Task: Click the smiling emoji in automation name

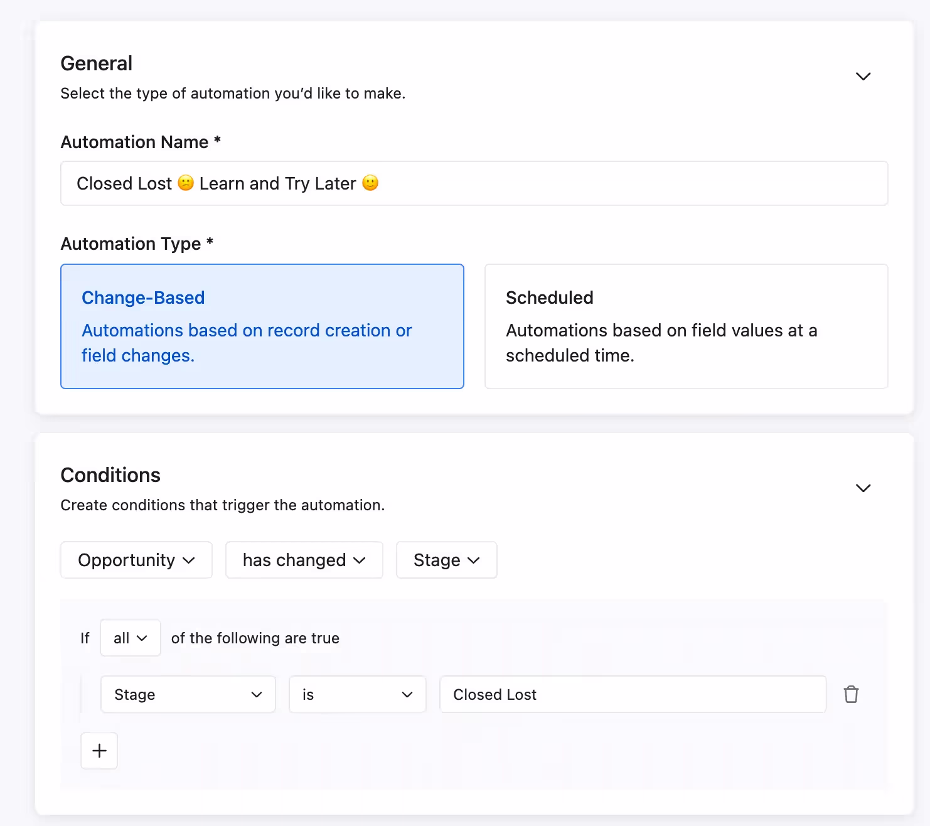Action: [x=370, y=183]
